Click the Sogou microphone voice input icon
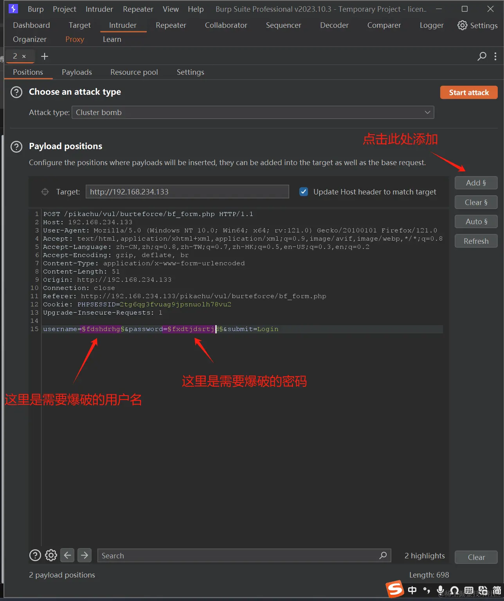 441,590
